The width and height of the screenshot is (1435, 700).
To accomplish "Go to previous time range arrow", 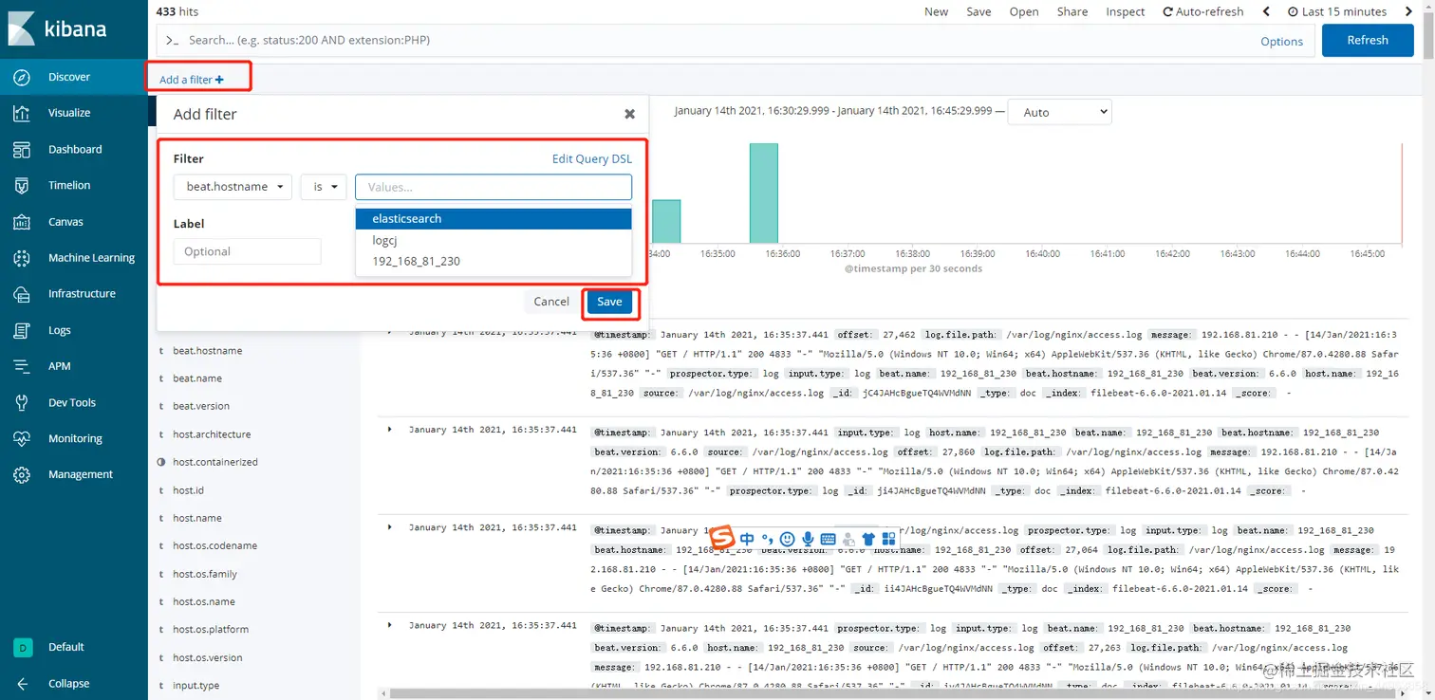I will pos(1266,11).
